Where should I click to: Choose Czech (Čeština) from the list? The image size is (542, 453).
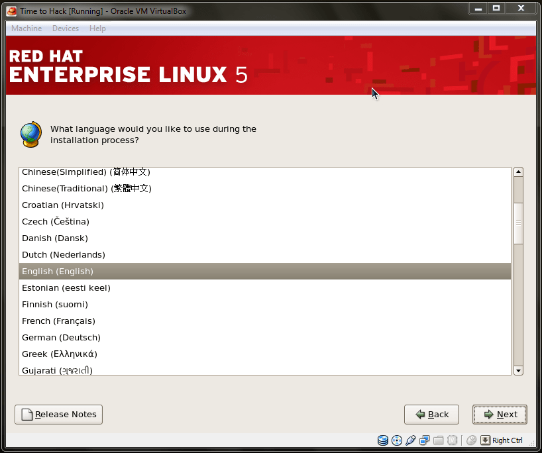[x=265, y=221]
